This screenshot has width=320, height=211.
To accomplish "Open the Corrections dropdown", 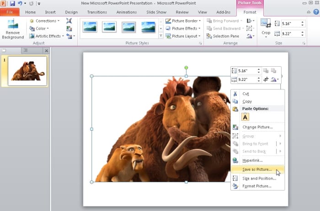I will point(44,21).
